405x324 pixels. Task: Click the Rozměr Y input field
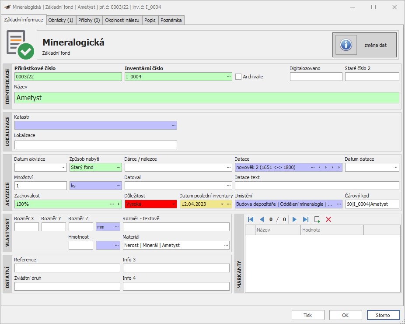point(54,227)
